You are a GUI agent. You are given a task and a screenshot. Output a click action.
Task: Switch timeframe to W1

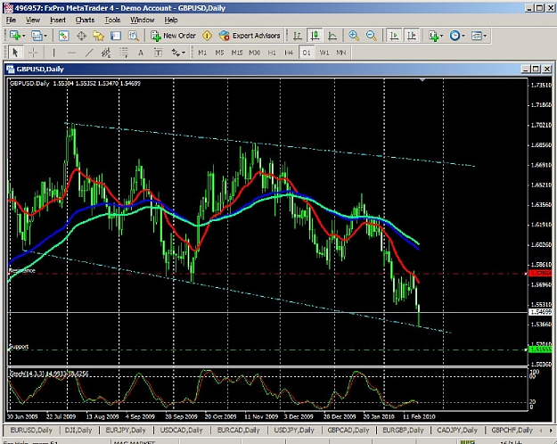pyautogui.click(x=324, y=53)
